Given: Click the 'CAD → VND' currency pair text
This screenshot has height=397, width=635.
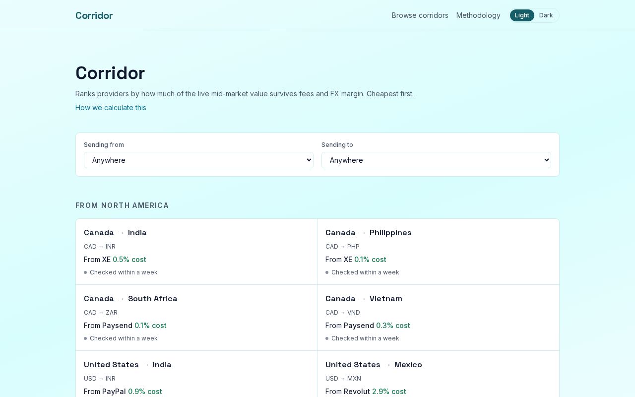Looking at the screenshot, I should 343,313.
